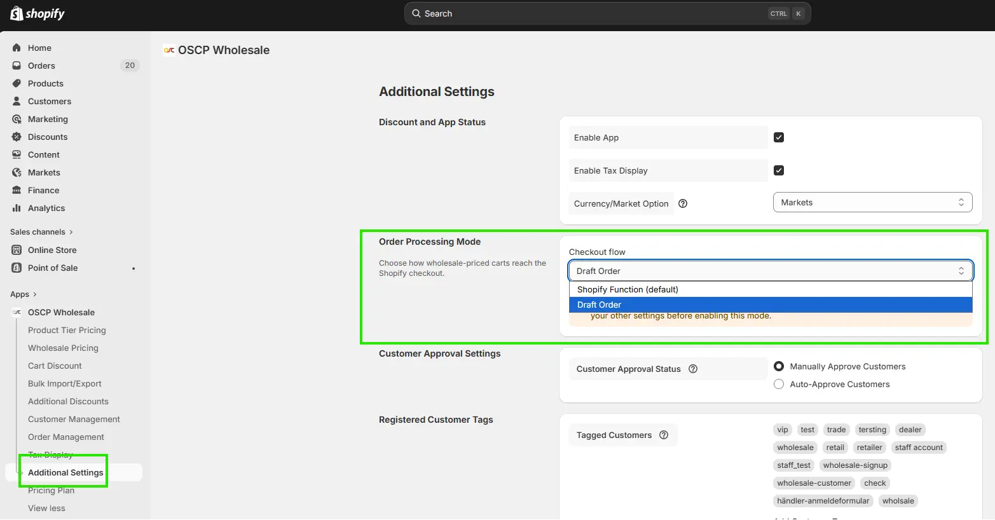Open Product Tier Pricing page

67,330
